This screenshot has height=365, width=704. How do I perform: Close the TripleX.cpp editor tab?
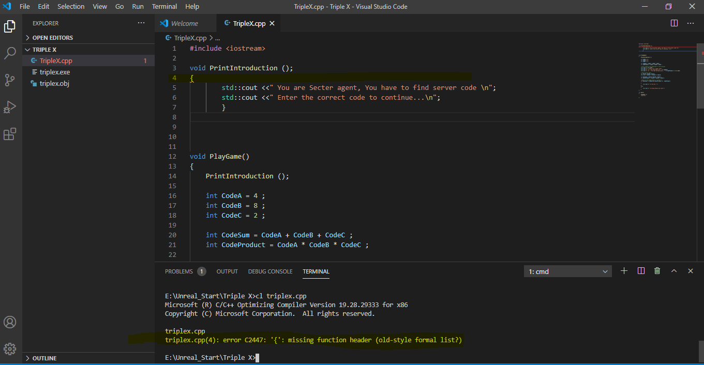click(272, 23)
